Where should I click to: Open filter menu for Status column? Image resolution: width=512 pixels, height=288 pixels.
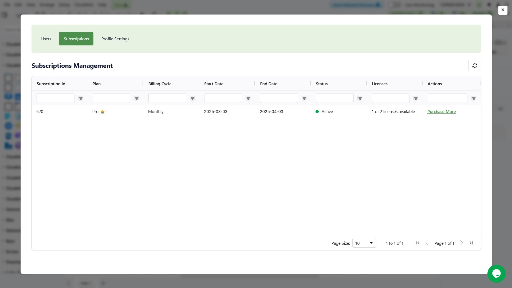(x=360, y=98)
